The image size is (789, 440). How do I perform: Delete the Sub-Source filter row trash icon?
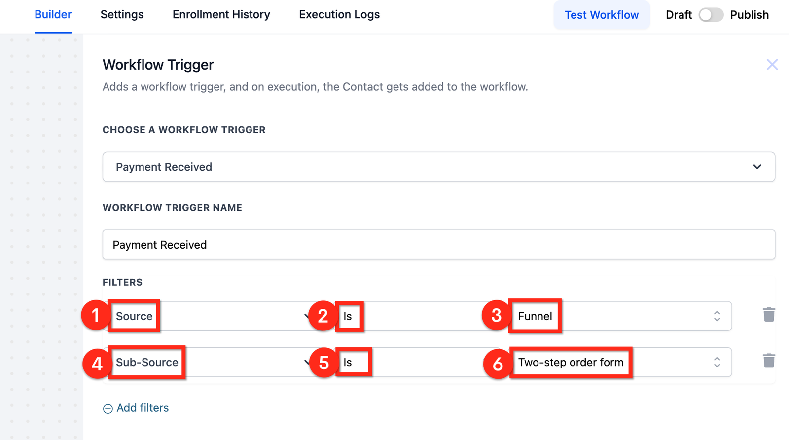(x=769, y=361)
